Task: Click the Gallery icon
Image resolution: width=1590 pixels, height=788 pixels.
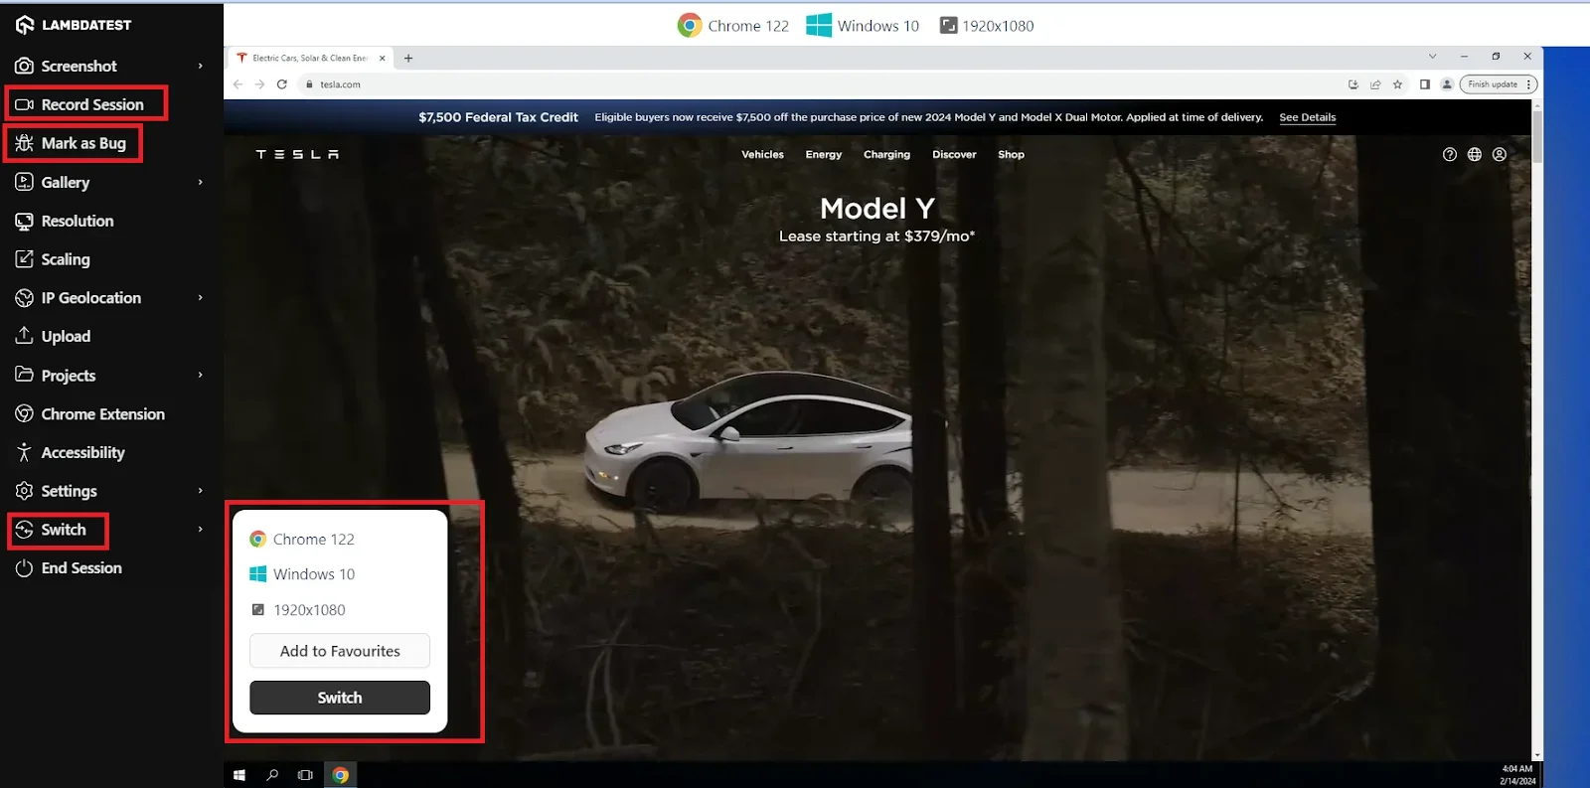Action: pyautogui.click(x=25, y=182)
